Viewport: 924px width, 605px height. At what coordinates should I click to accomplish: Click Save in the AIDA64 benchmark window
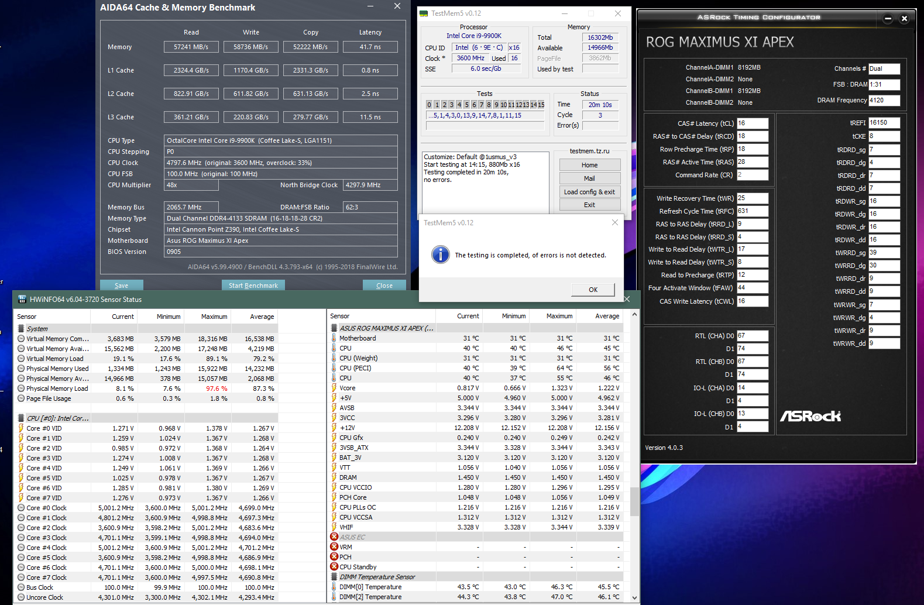click(122, 286)
